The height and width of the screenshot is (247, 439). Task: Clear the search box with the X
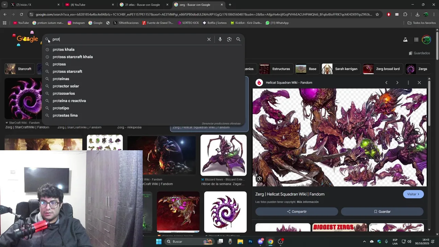click(209, 39)
